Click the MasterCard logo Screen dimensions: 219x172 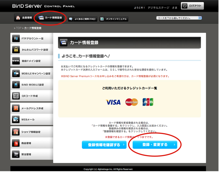(x=132, y=102)
